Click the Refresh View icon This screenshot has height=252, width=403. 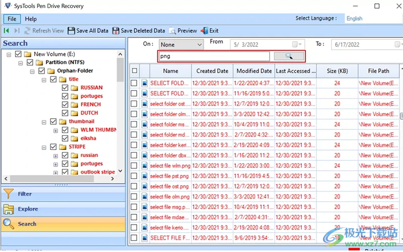point(28,31)
